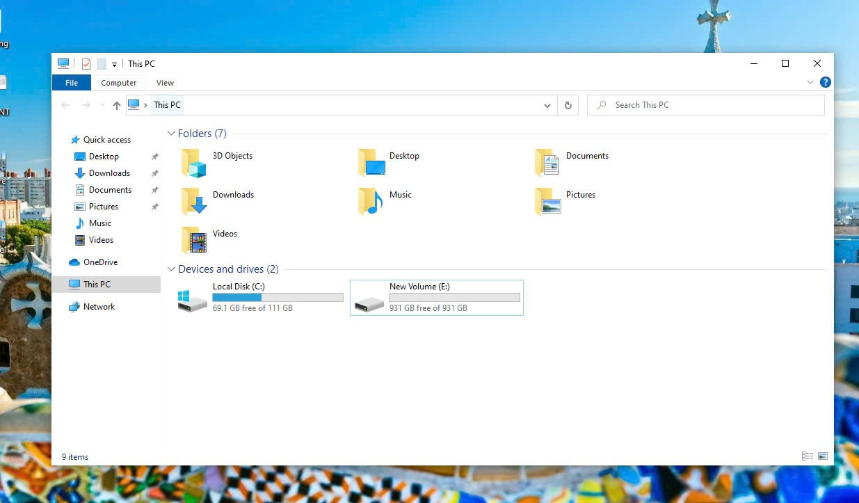The height and width of the screenshot is (503, 859).
Task: Collapse the Devices and drives group
Action: pyautogui.click(x=171, y=269)
